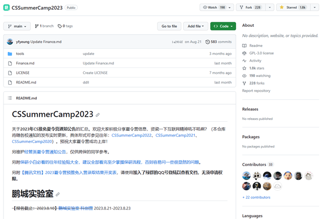Open the 198 watching link
This screenshot has width=323, height=219.
260,76
